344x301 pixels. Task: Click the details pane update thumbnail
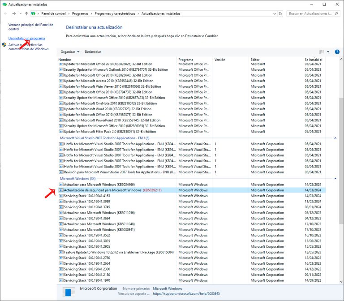[69, 292]
